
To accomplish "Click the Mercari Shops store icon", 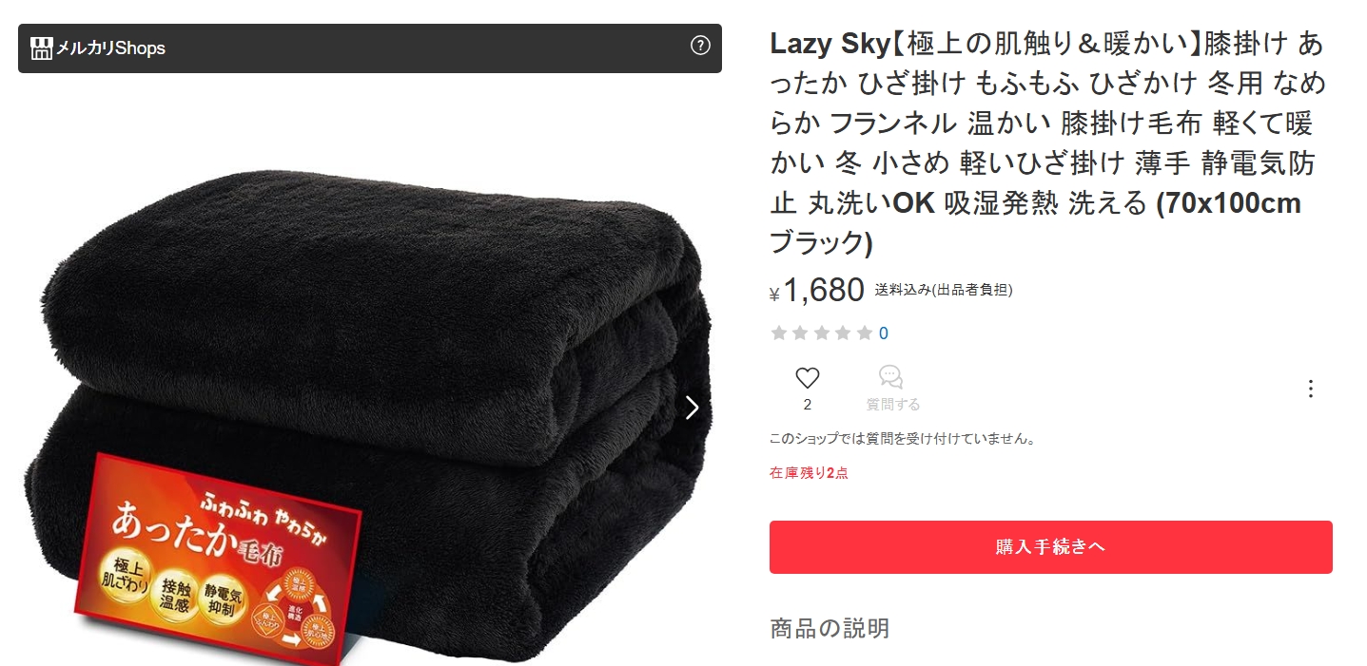I will (x=41, y=48).
